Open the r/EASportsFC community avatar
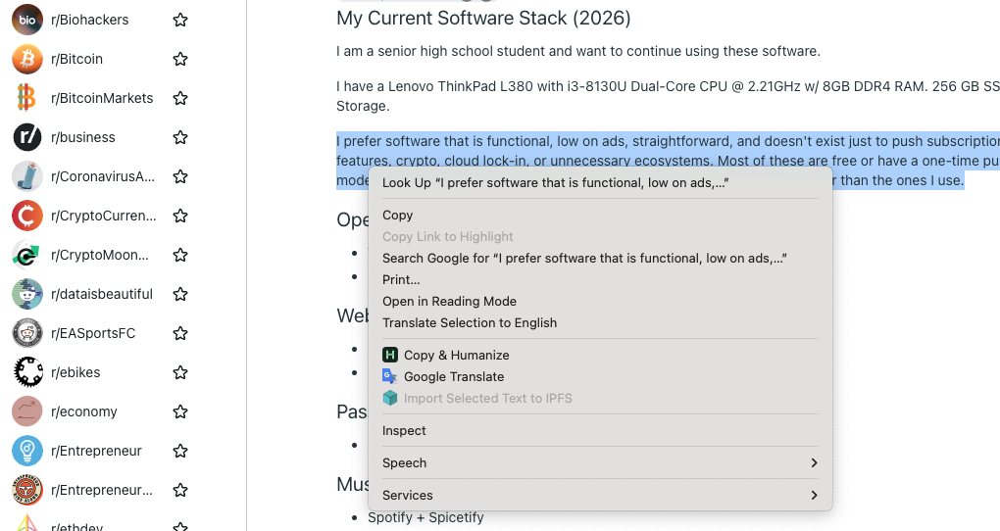This screenshot has height=531, width=1000. click(27, 333)
